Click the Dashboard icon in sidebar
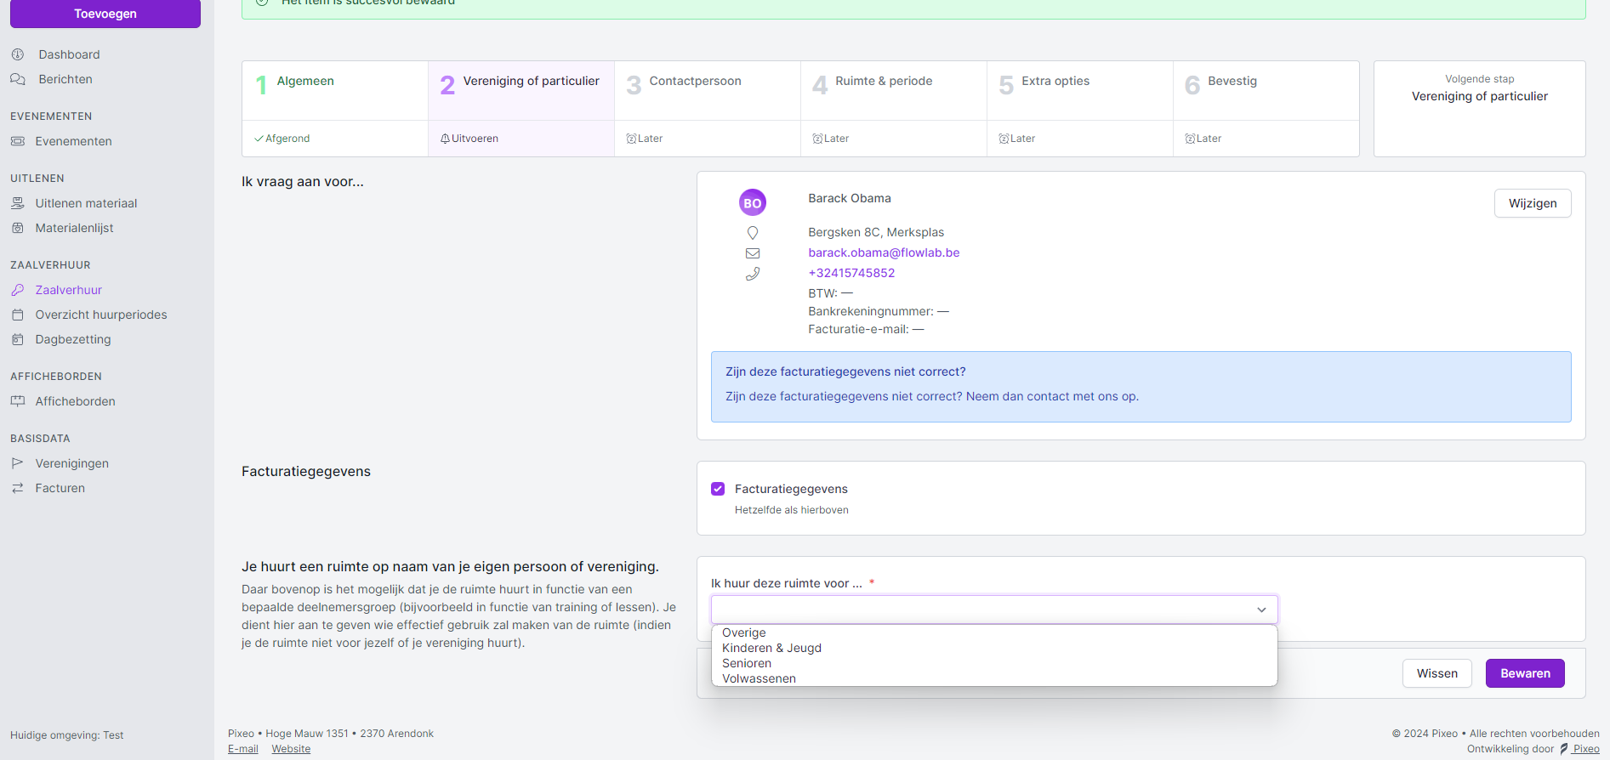The height and width of the screenshot is (760, 1610). pyautogui.click(x=18, y=54)
